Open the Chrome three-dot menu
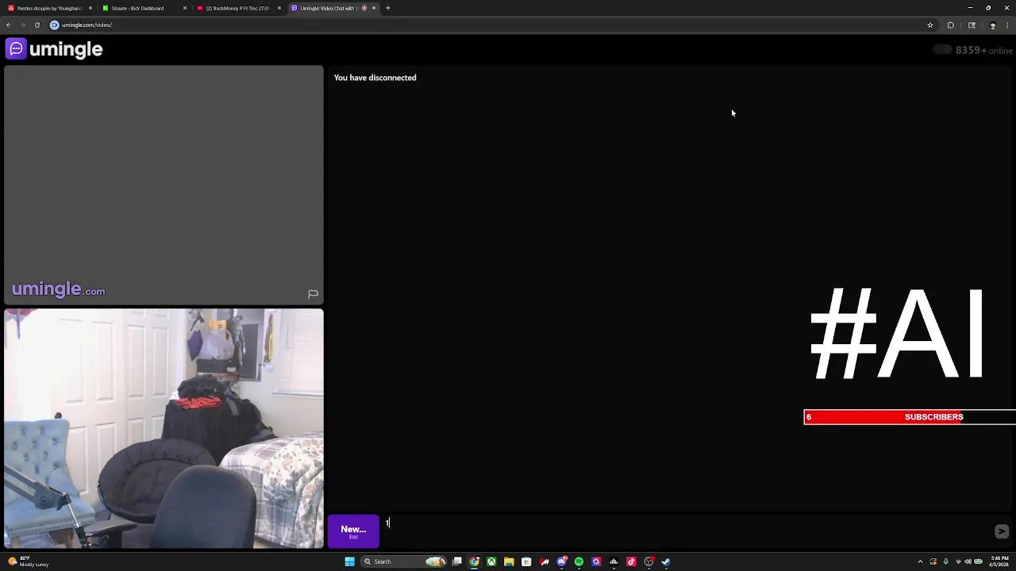The height and width of the screenshot is (571, 1016). (x=1007, y=25)
